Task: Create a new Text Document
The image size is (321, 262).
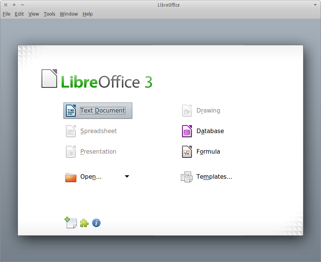Action: (97, 111)
